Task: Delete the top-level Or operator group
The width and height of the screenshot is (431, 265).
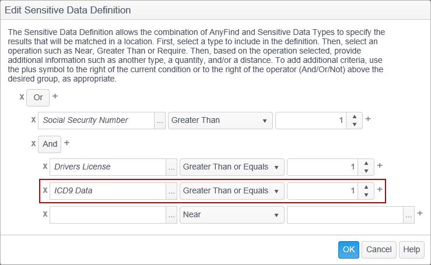Action: pos(22,97)
